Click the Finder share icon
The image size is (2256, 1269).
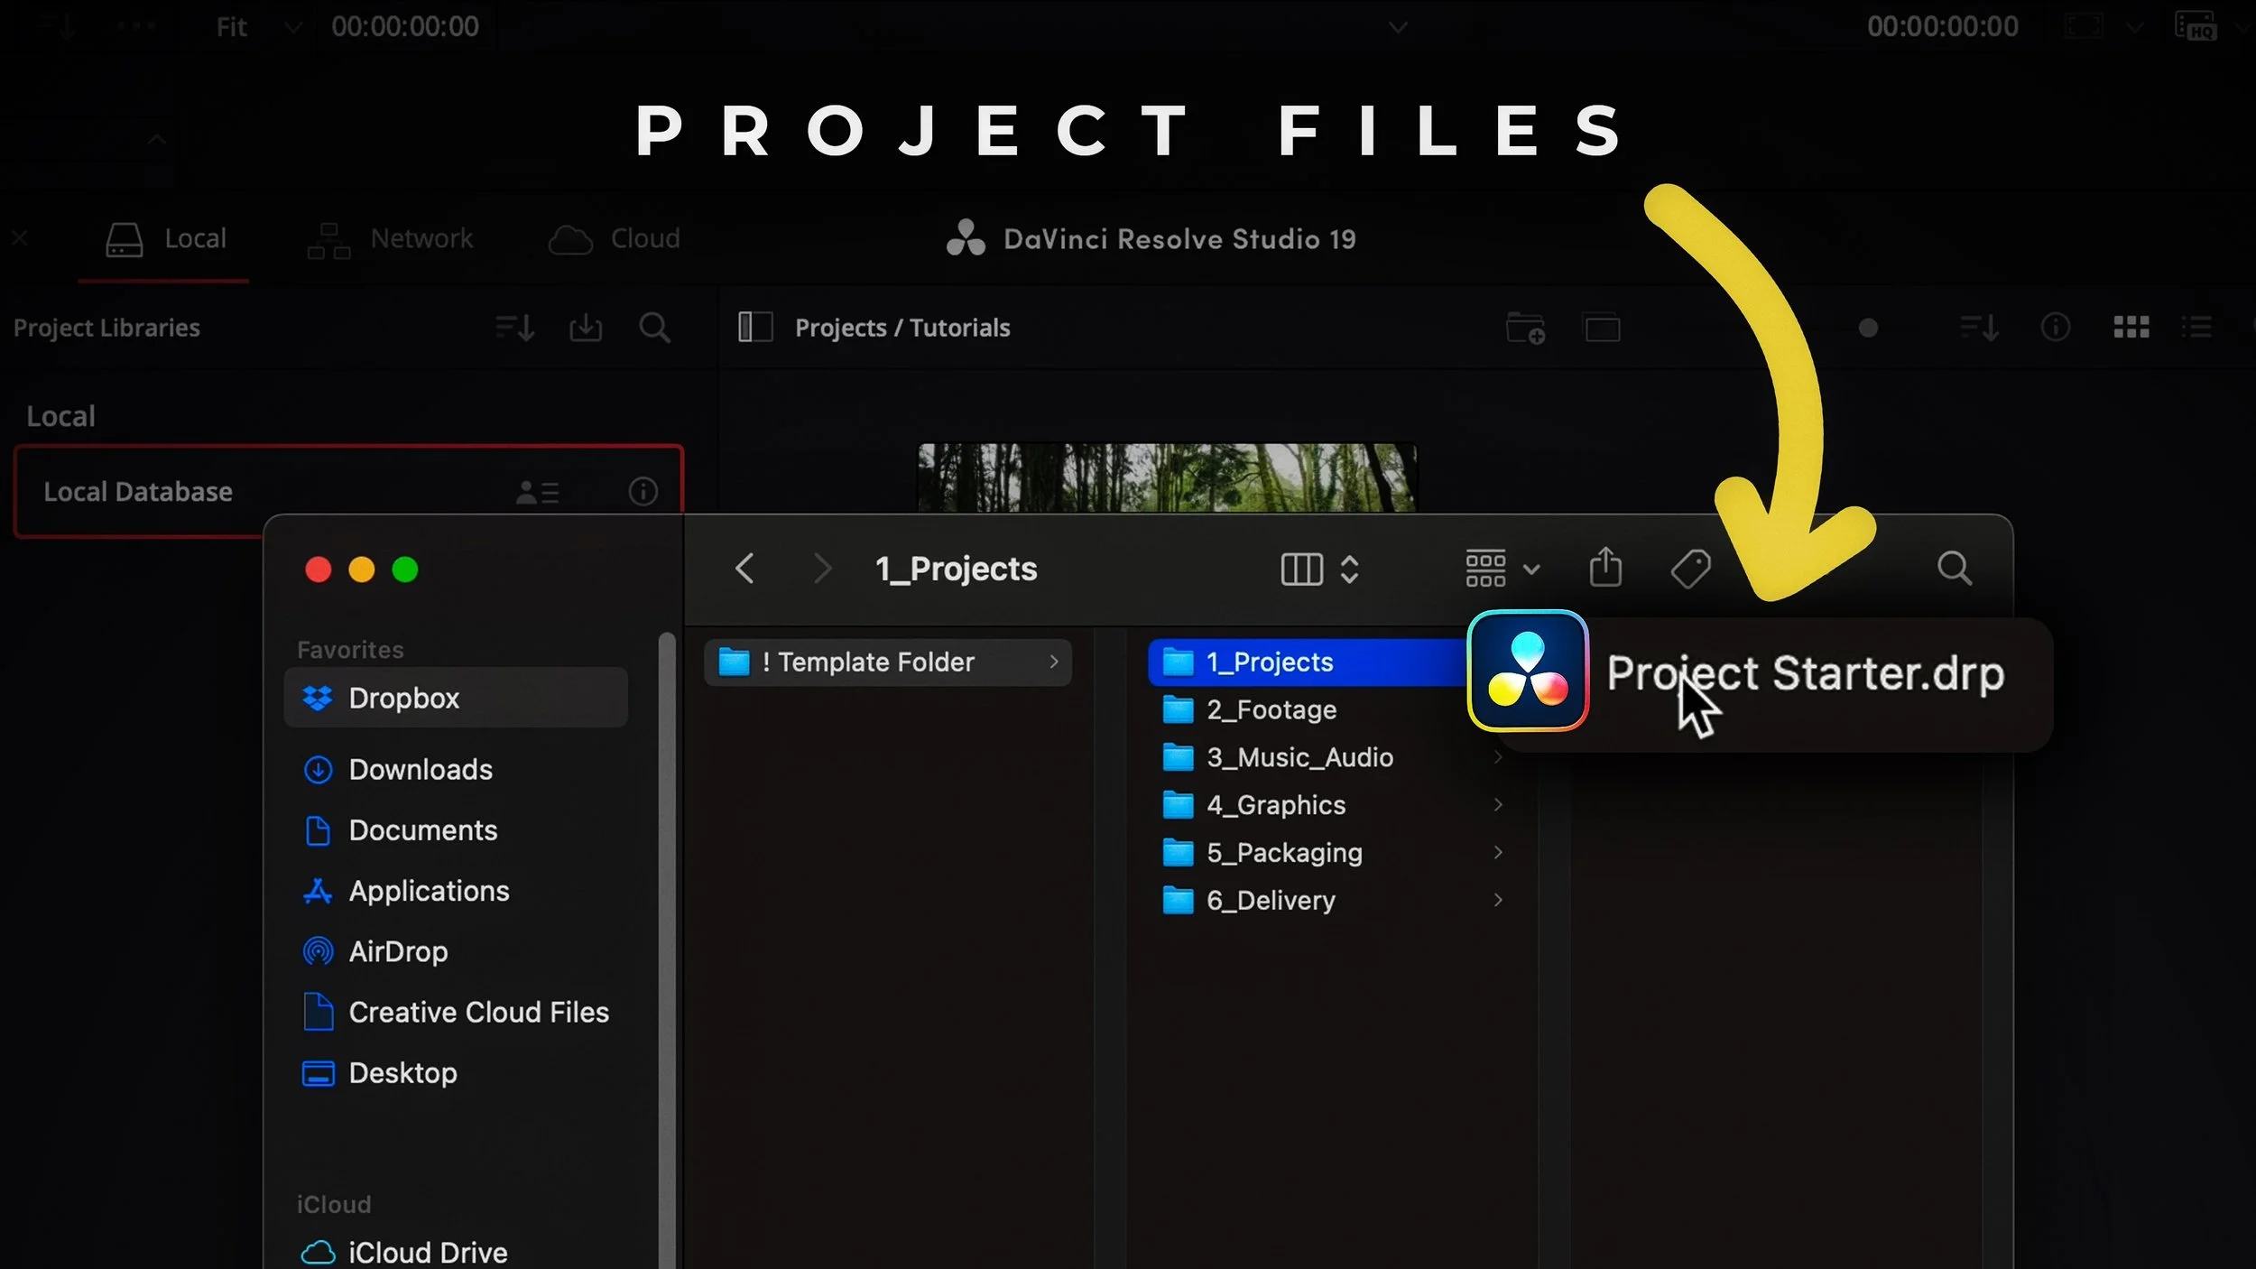[x=1605, y=569]
